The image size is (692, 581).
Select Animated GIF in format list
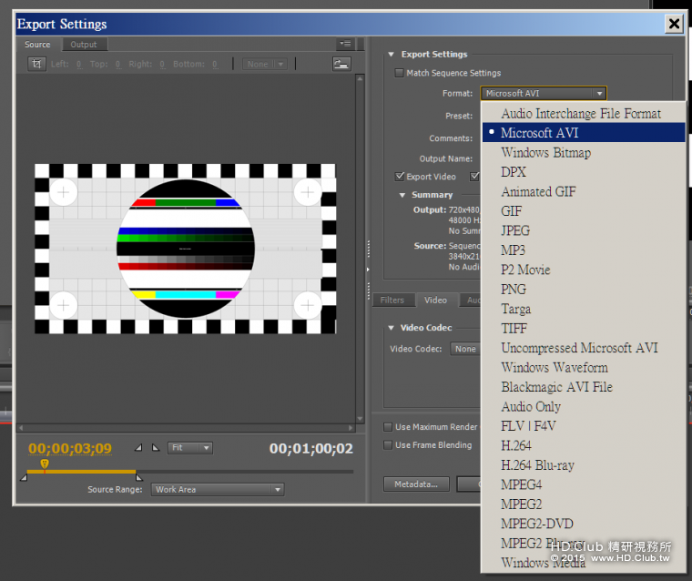coord(538,192)
